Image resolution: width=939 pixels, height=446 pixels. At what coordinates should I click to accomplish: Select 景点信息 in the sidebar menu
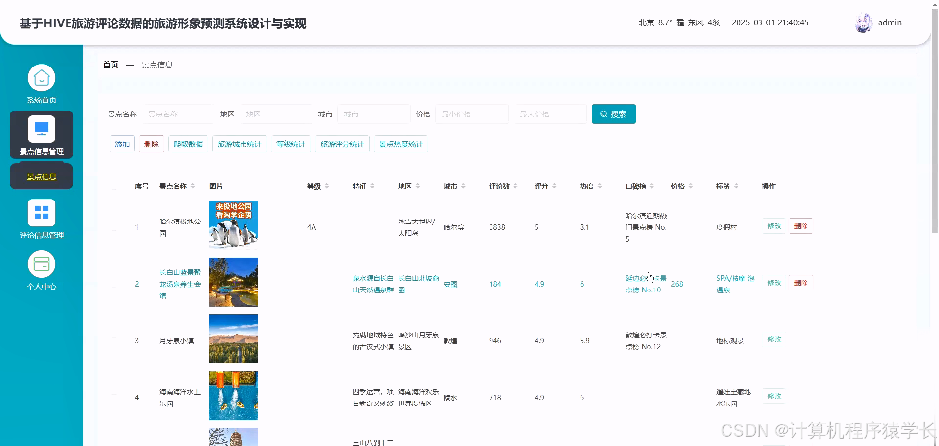coord(42,176)
